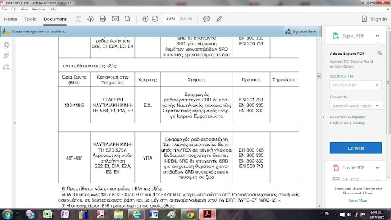The width and height of the screenshot is (391, 220).
Task: Click the Export PDF tool icon
Action: (335, 36)
